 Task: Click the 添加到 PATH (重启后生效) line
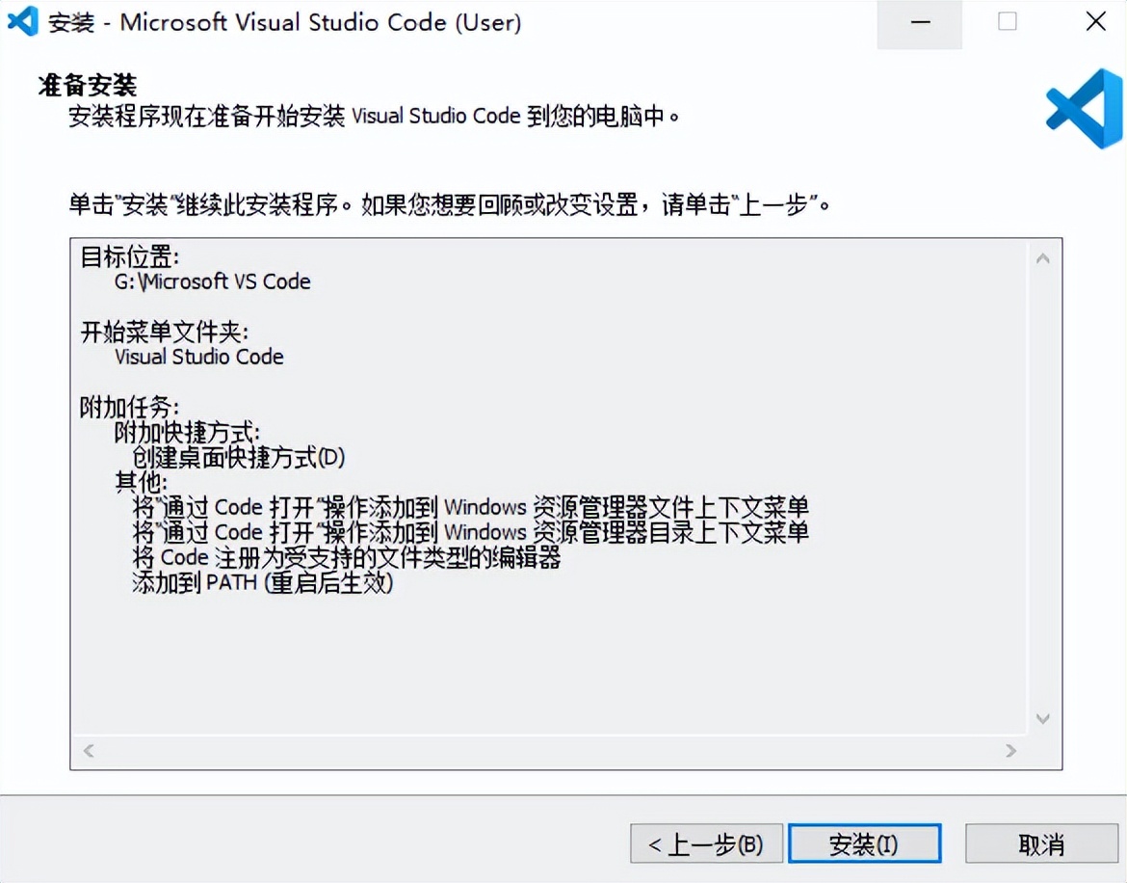(262, 582)
